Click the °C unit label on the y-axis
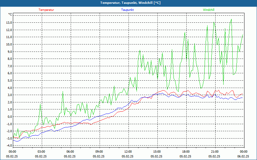Viewport: 257px width, 160px height. click(10, 14)
